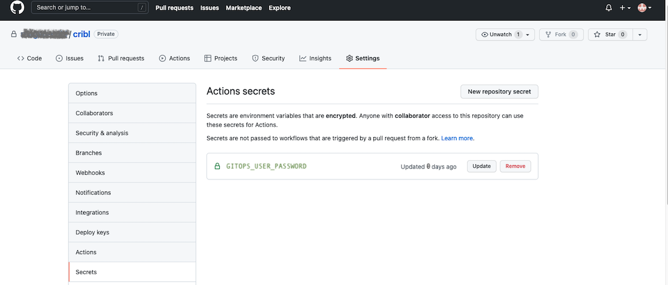Switch to the Projects tab

[220, 58]
